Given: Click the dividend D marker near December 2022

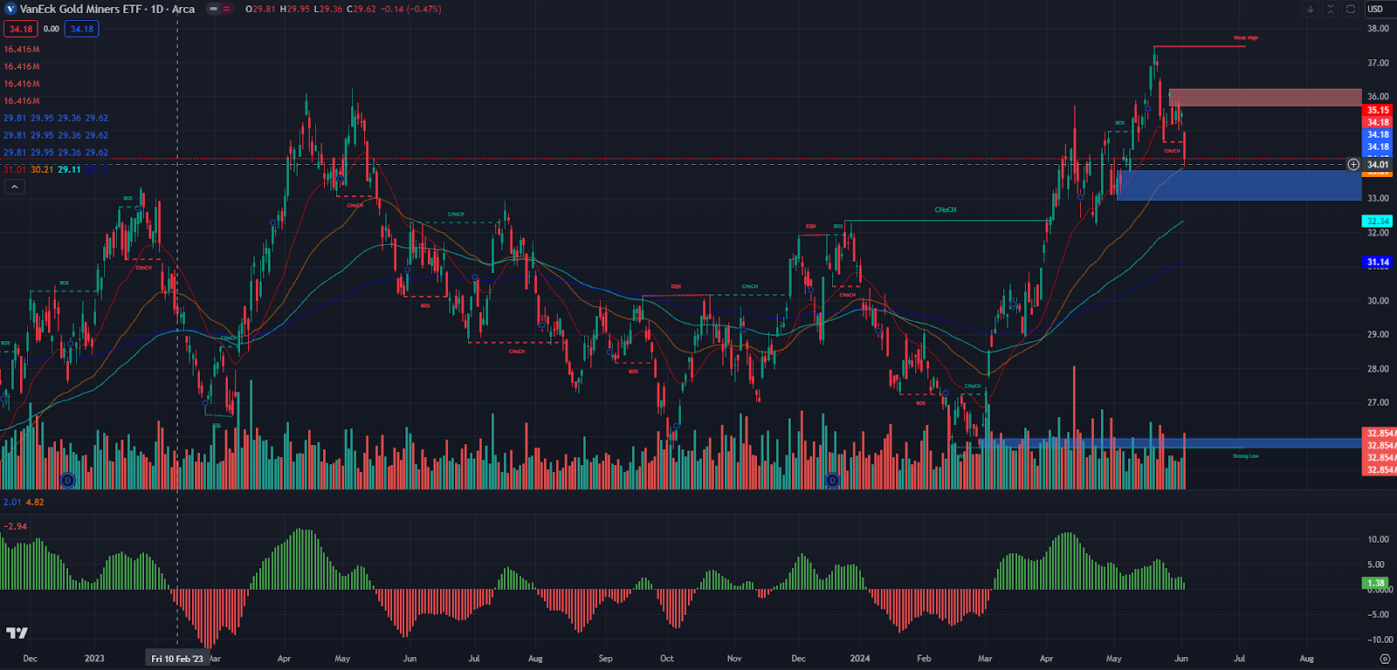Looking at the screenshot, I should tap(68, 481).
